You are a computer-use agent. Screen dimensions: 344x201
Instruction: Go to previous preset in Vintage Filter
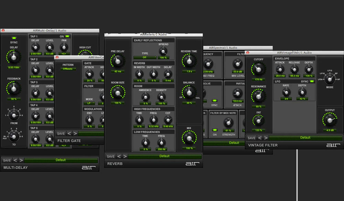click(260, 138)
